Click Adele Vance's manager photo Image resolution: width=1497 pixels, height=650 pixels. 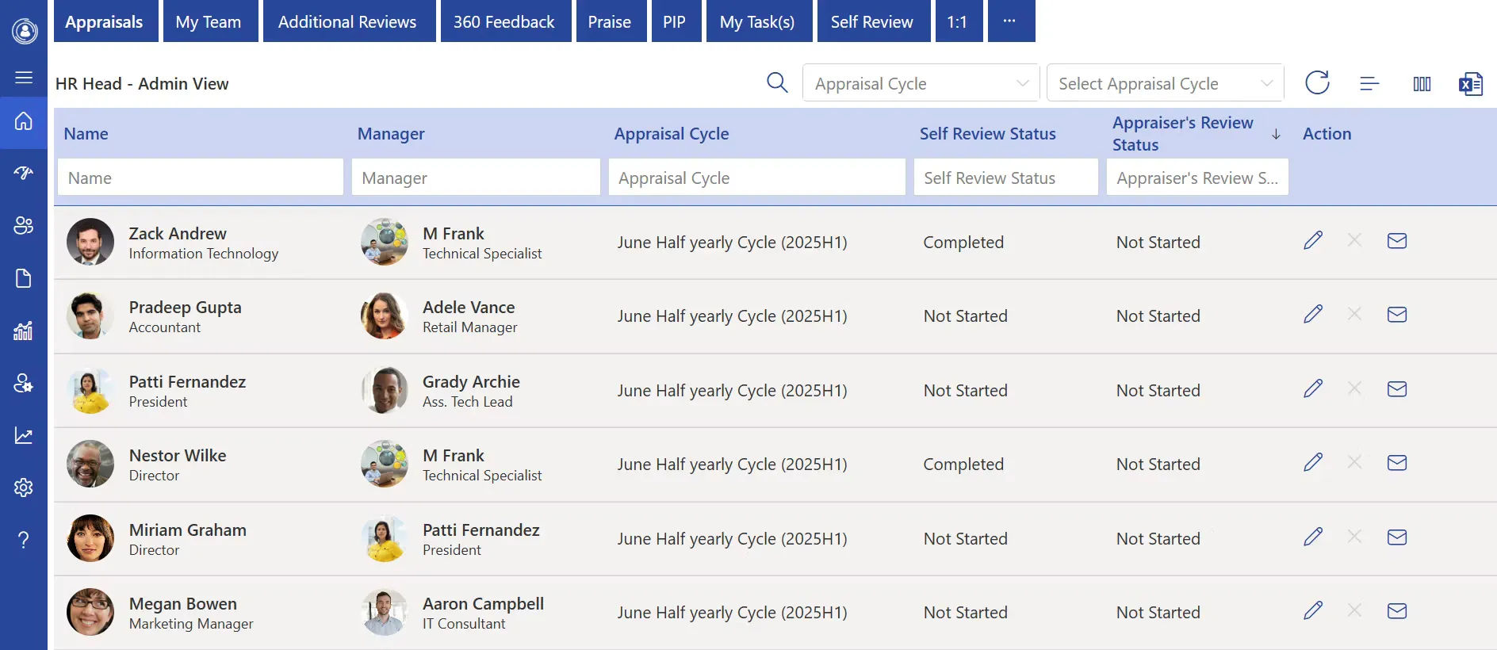[385, 315]
